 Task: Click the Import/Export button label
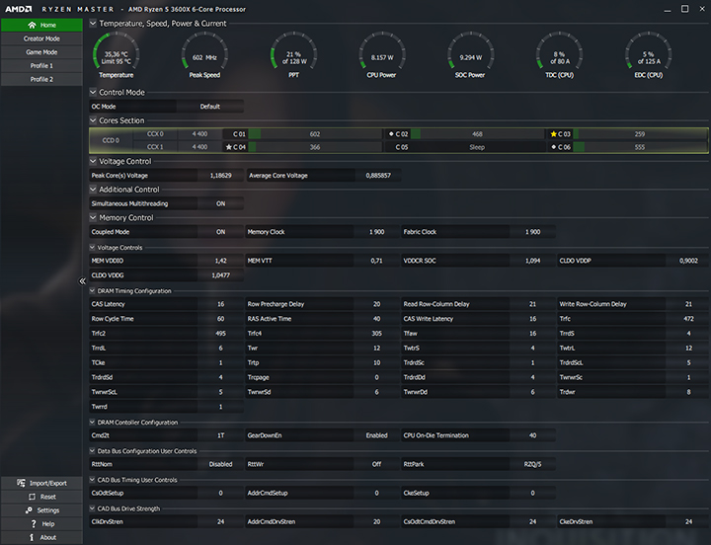tap(48, 484)
